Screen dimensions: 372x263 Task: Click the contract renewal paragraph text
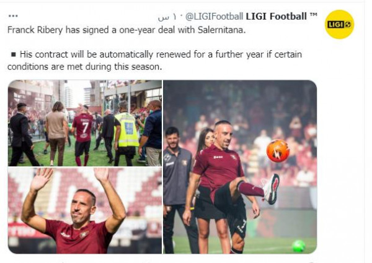(x=154, y=61)
